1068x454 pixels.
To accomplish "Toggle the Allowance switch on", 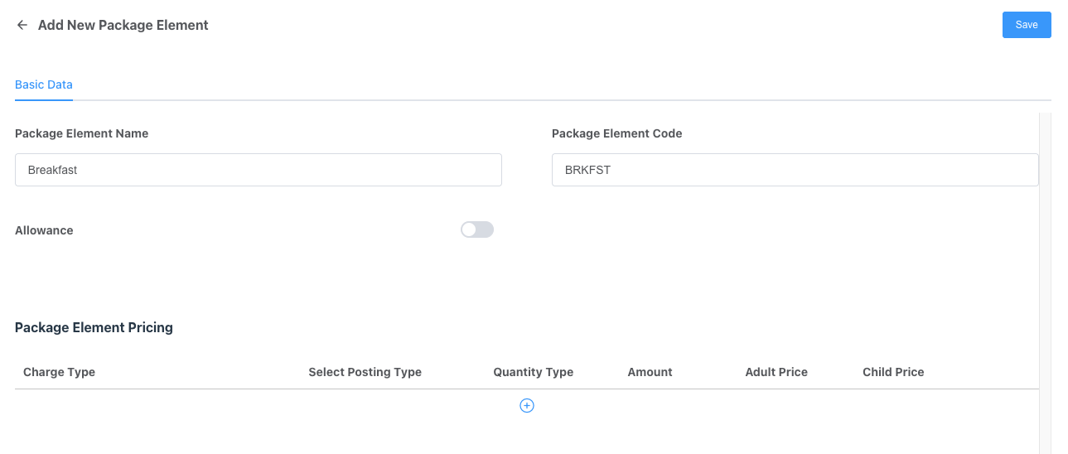I will tap(477, 229).
